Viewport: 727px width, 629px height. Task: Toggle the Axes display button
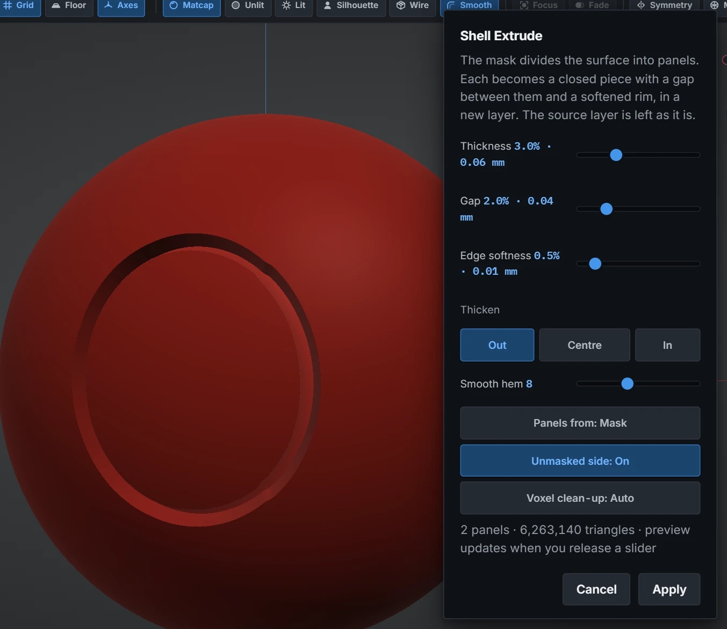pyautogui.click(x=121, y=6)
